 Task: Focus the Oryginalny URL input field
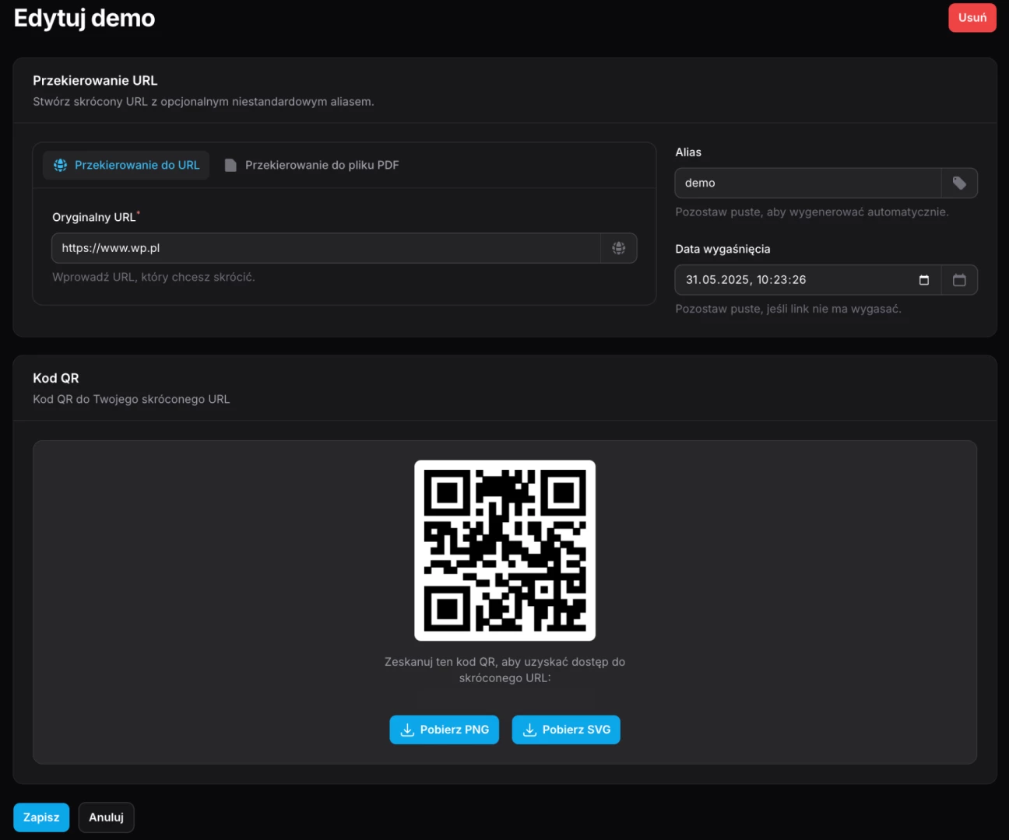[326, 248]
